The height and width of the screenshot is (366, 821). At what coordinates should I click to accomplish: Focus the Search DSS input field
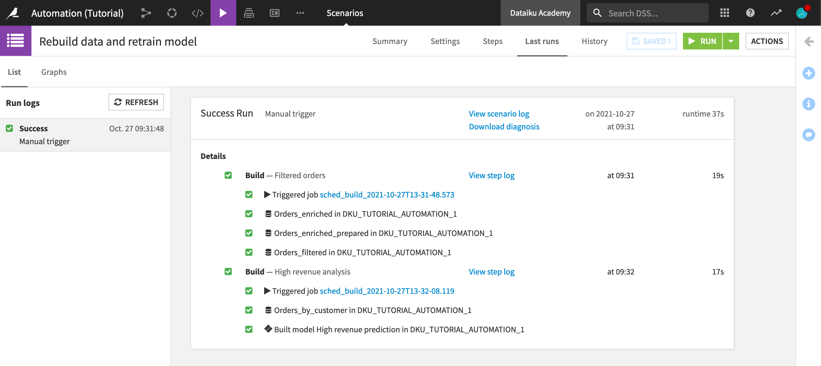647,13
